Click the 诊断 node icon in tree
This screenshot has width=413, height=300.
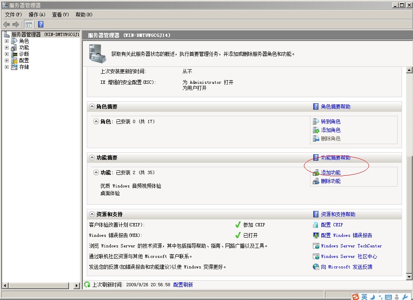14,54
